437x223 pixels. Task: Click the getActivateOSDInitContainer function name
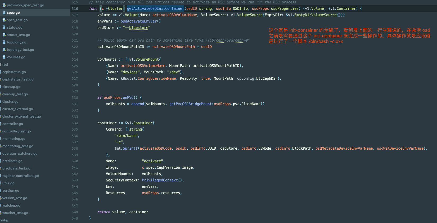coord(155,8)
